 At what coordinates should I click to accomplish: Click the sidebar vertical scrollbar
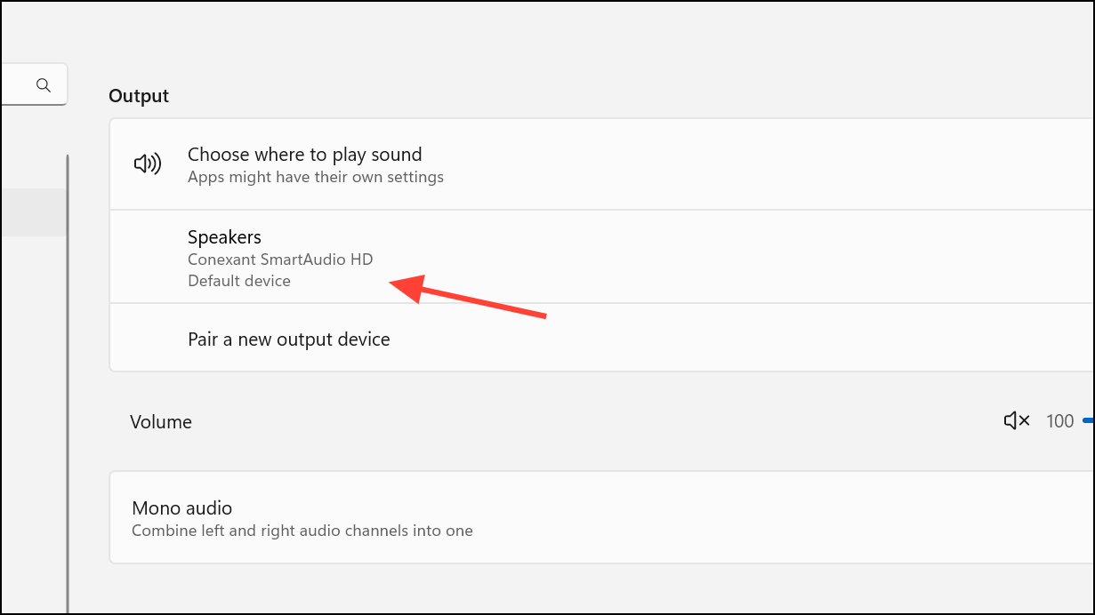68,382
